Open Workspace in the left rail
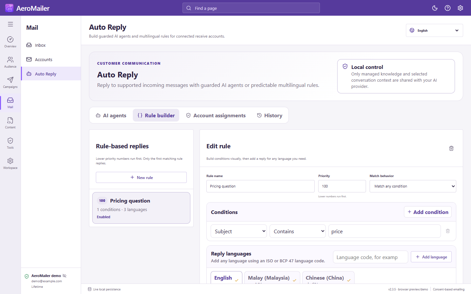471x294 pixels. (x=10, y=164)
